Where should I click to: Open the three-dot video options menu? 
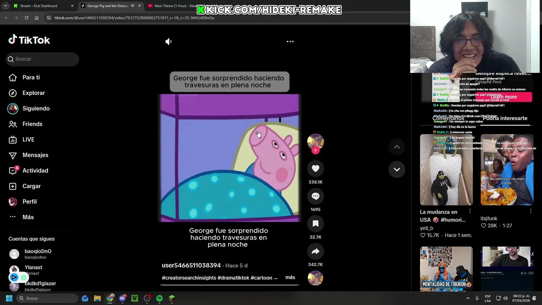click(x=290, y=42)
